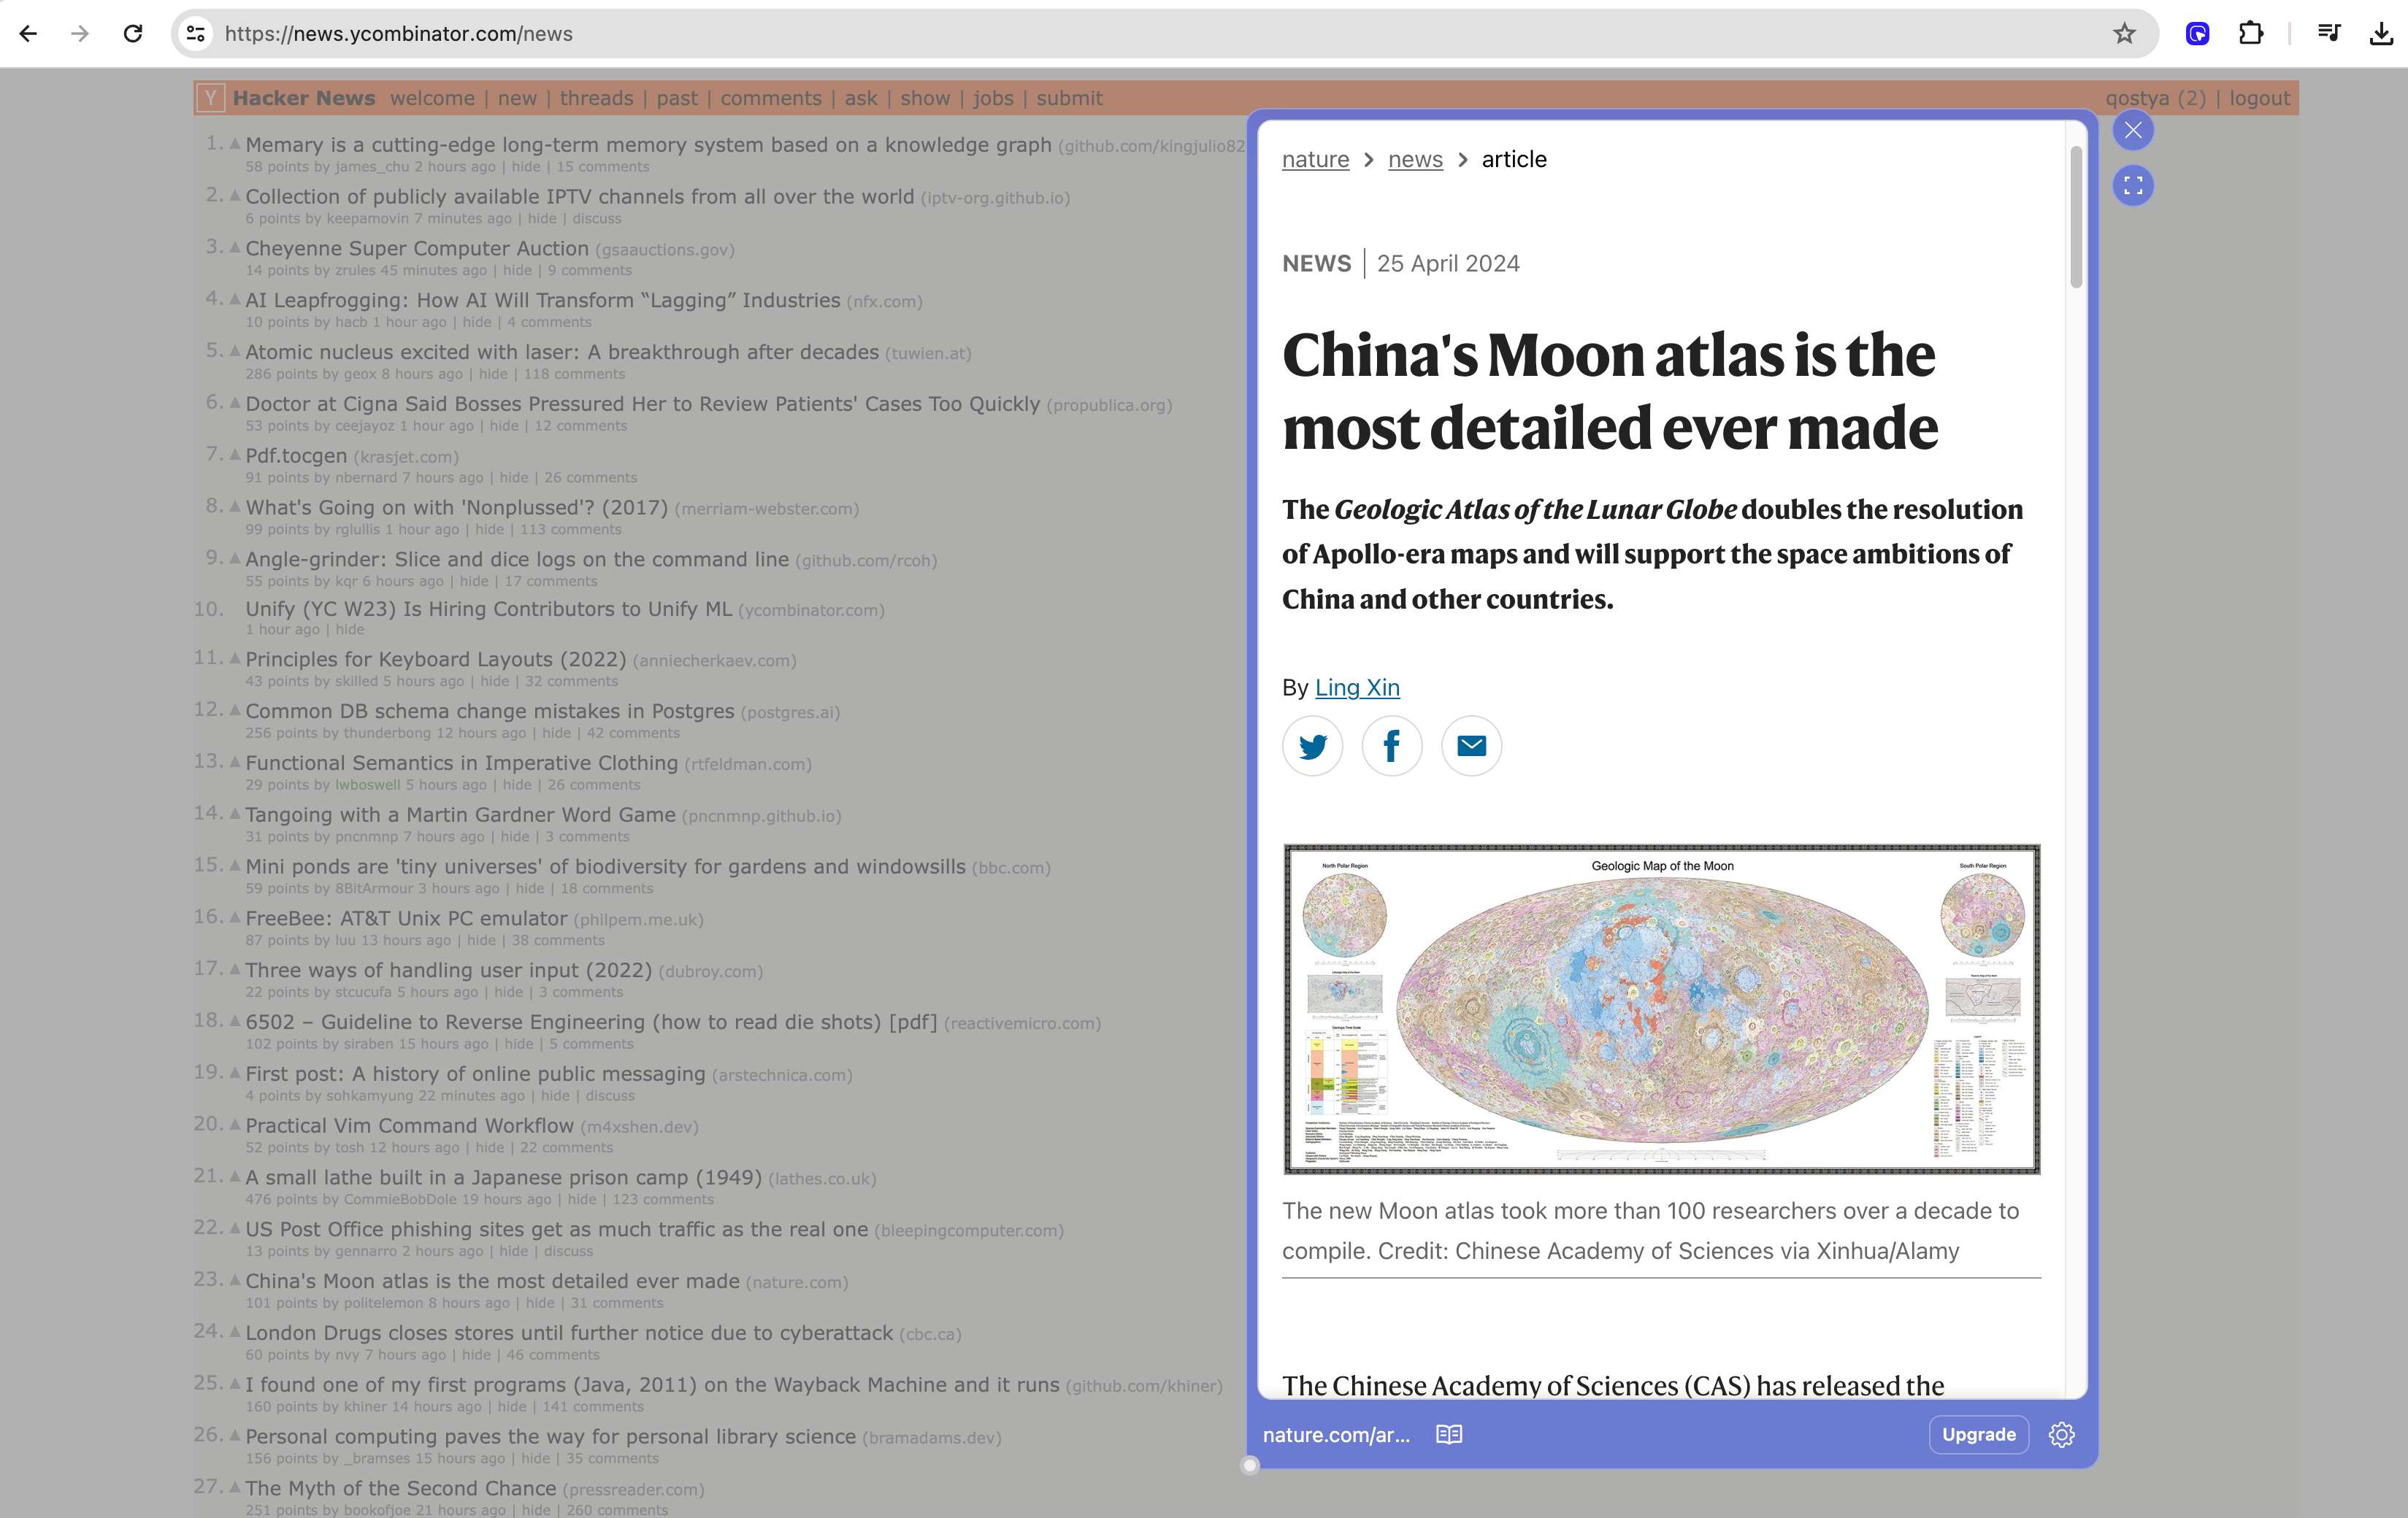Open 118 comments on Atomic nucleus

click(x=574, y=374)
